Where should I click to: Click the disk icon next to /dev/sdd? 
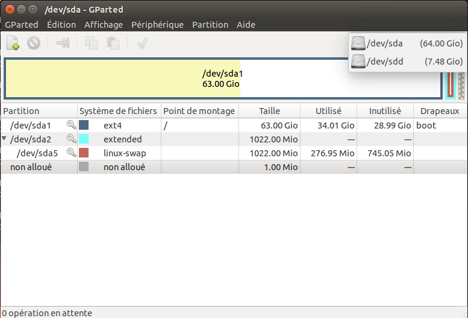point(358,62)
